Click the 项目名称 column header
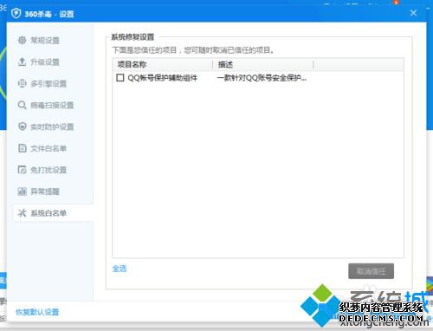 (x=162, y=64)
